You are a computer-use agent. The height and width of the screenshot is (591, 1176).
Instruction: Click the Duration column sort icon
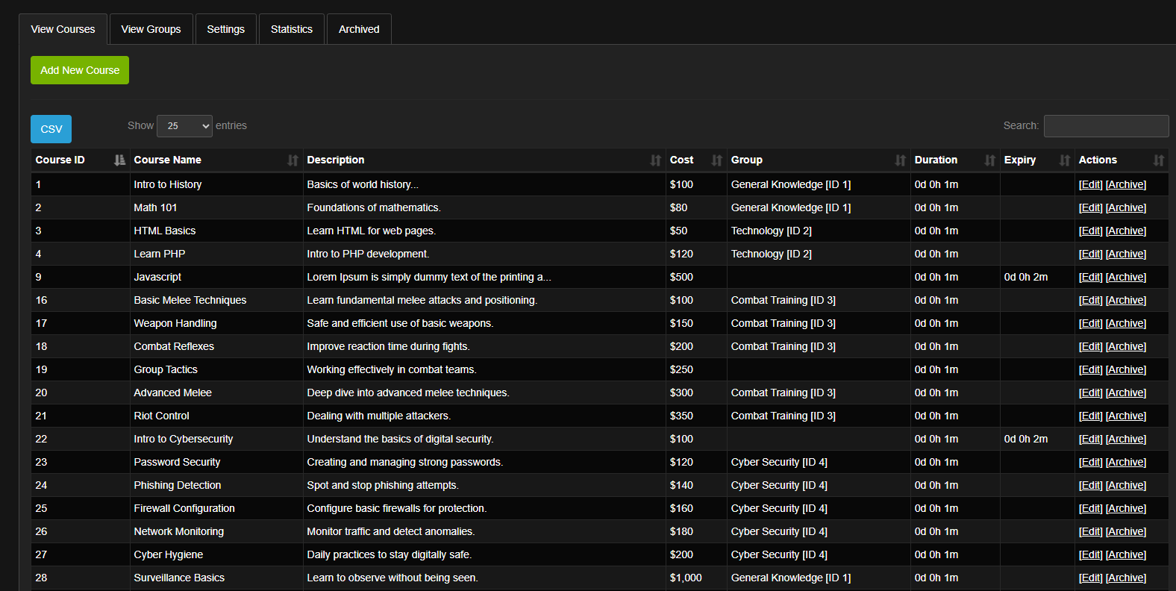[989, 160]
